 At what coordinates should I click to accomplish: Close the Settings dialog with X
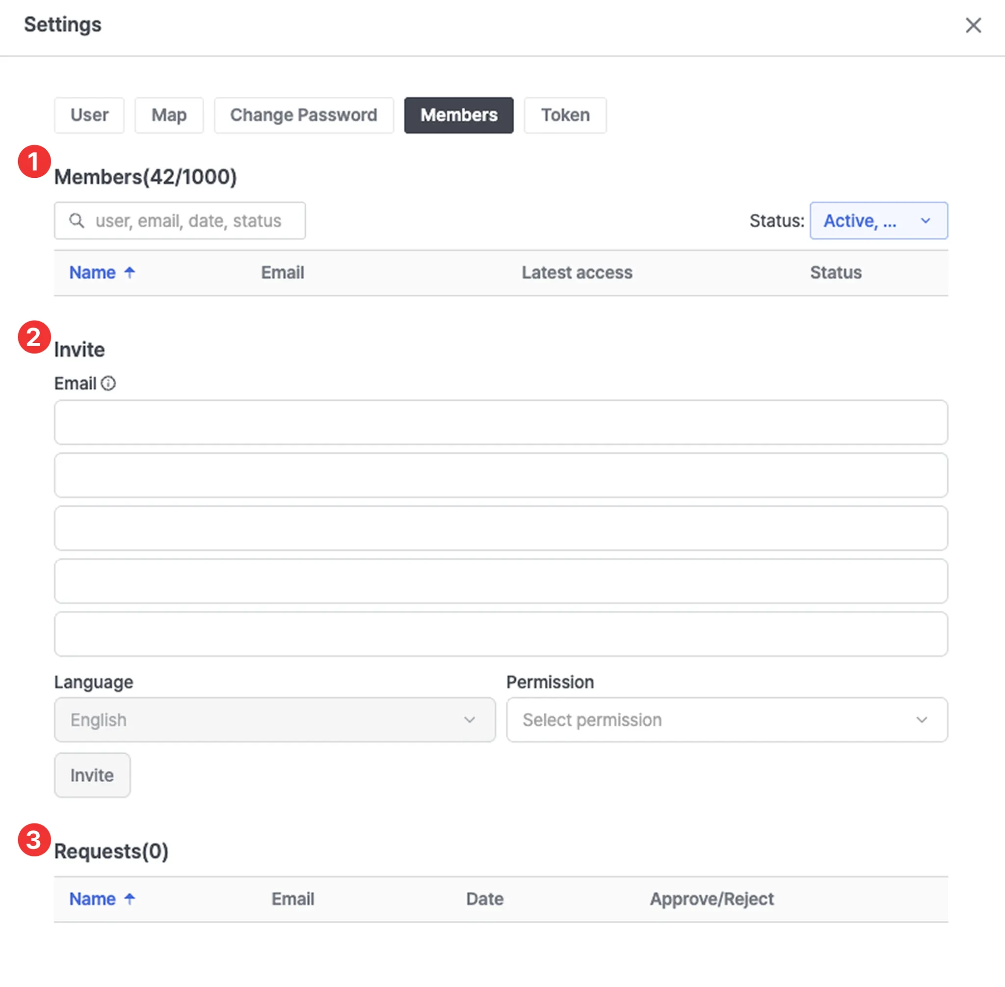pyautogui.click(x=973, y=25)
